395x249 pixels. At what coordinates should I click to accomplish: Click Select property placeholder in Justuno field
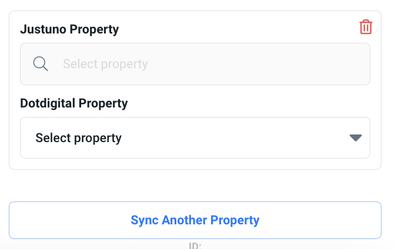point(105,63)
